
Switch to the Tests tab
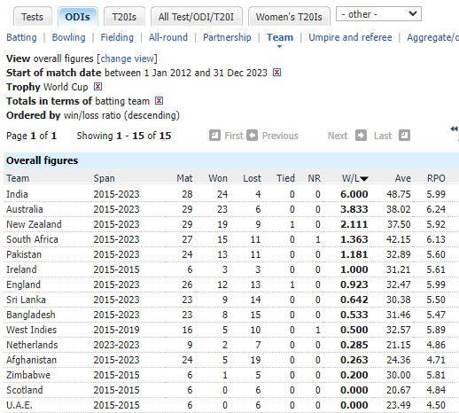click(x=32, y=17)
